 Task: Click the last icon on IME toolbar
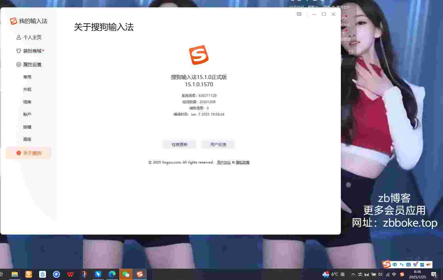tap(429, 265)
